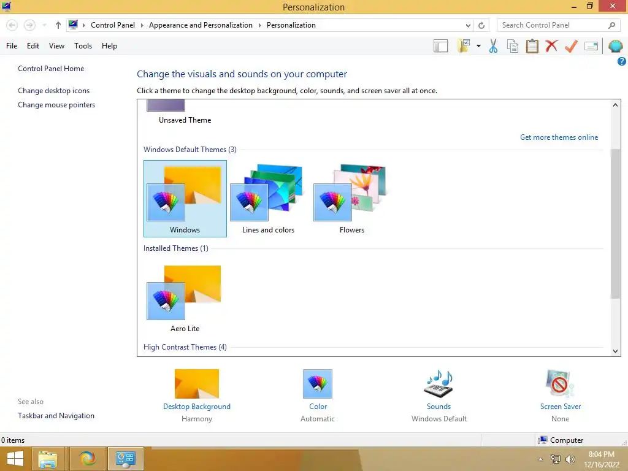Click Appearance and Personalization breadcrumb
This screenshot has width=628, height=471.
pos(201,25)
